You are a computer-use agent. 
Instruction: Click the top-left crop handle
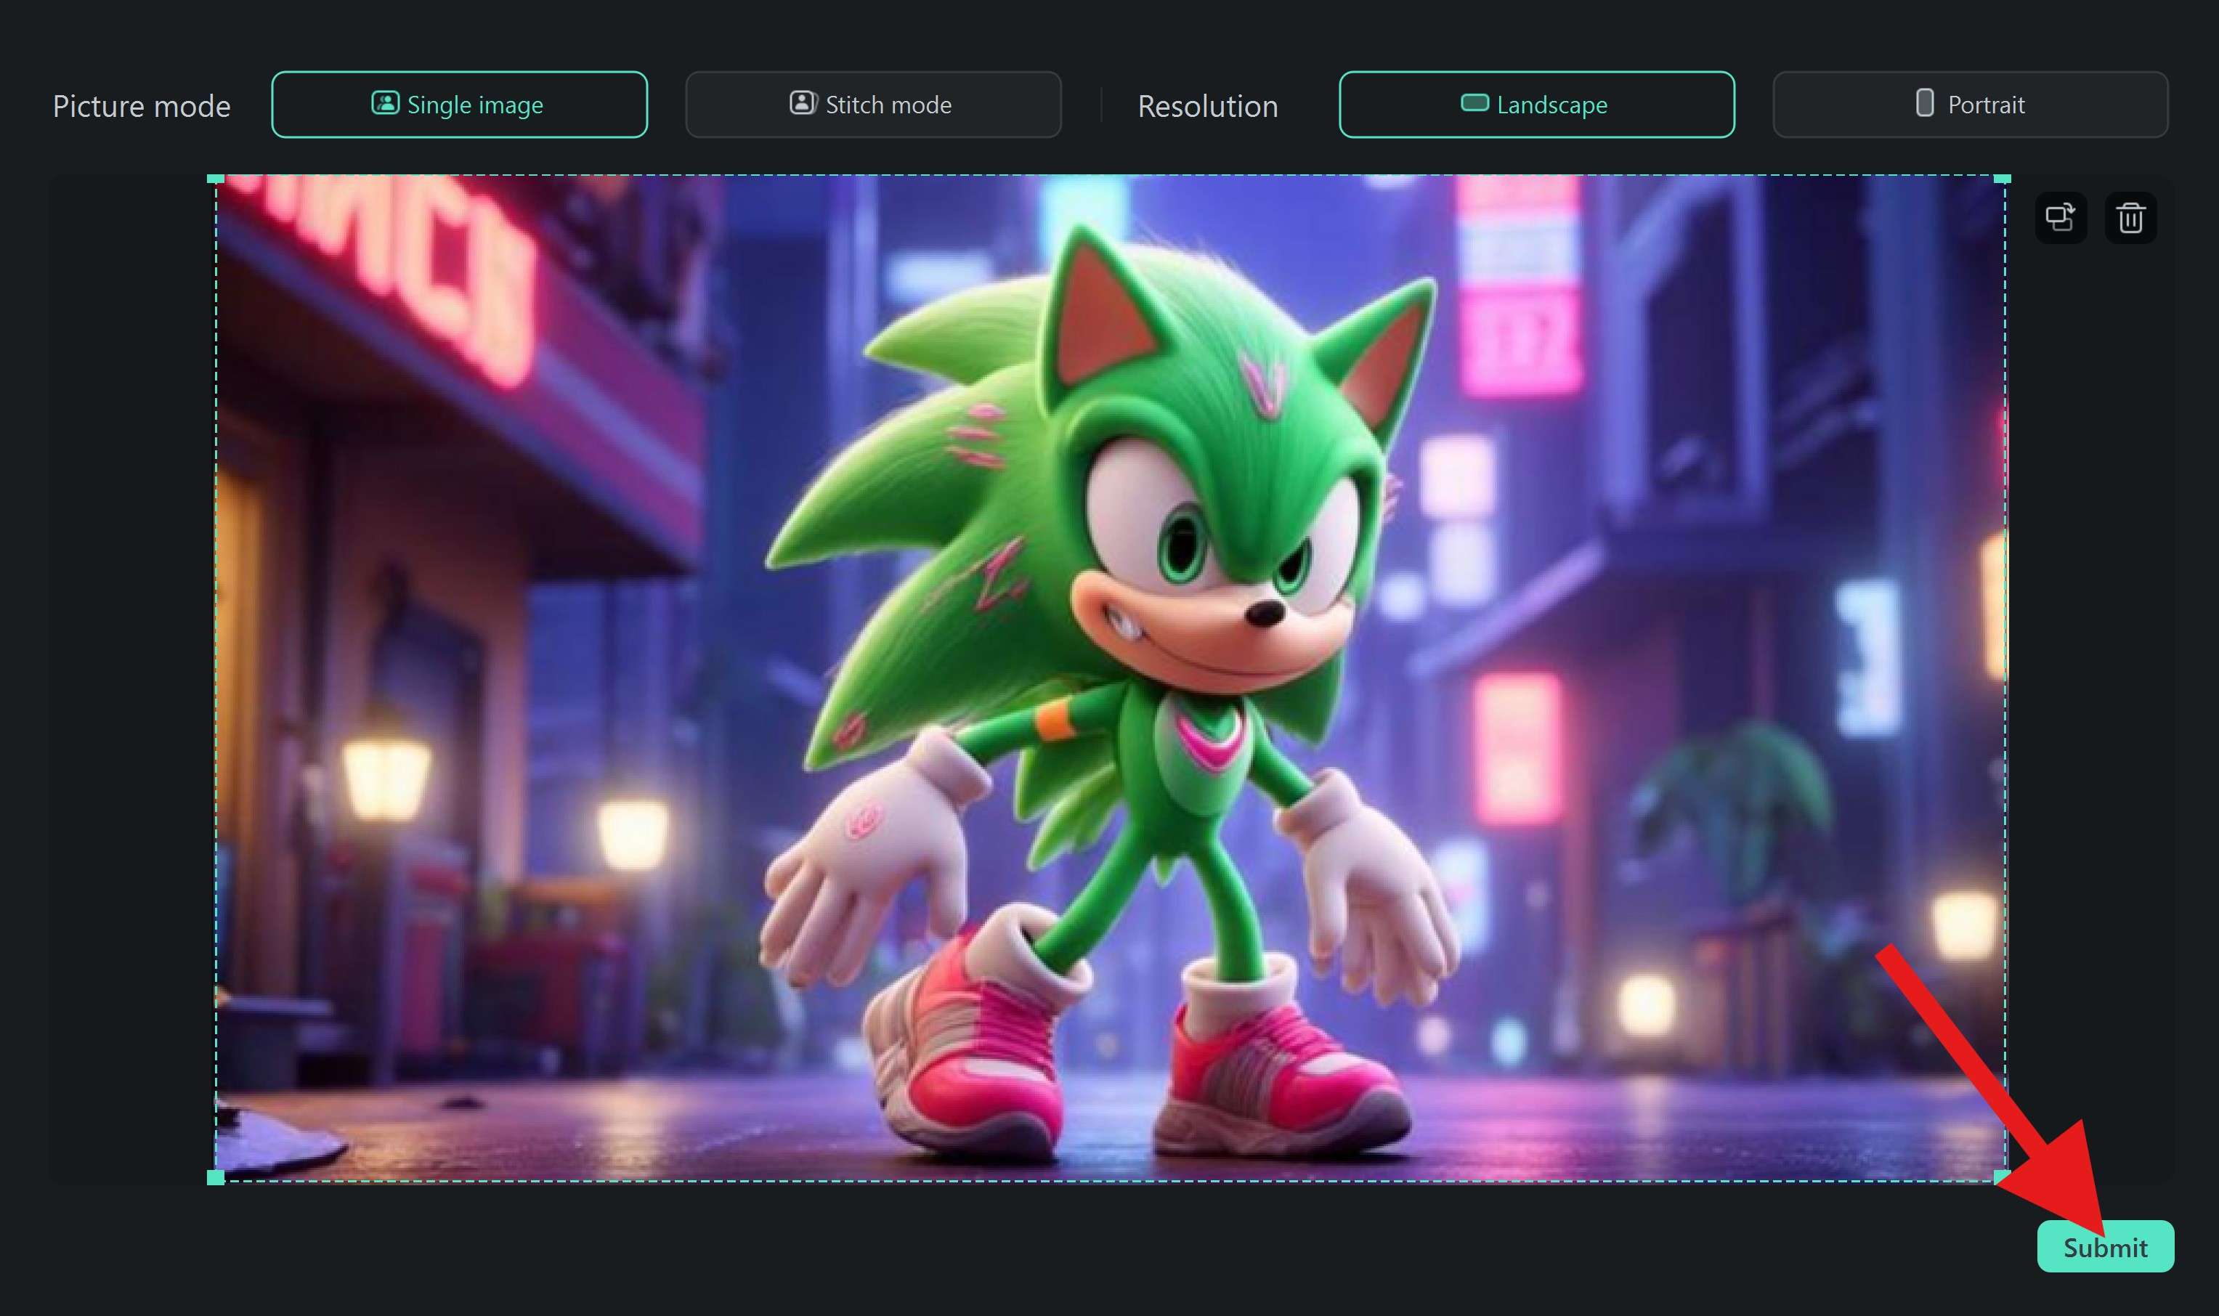(216, 179)
